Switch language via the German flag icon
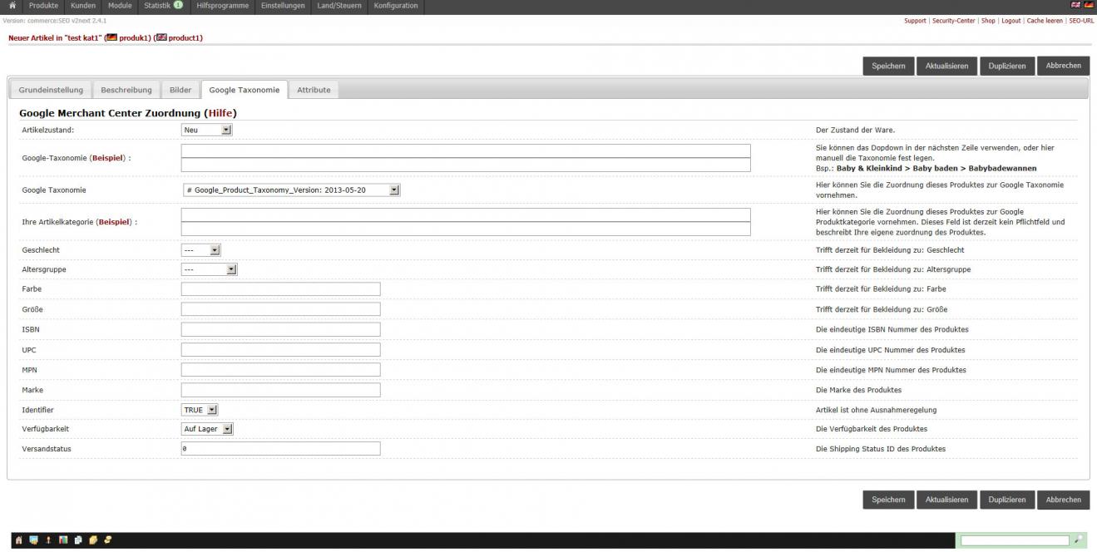Screen dimensions: 1097x552 pos(1089,7)
